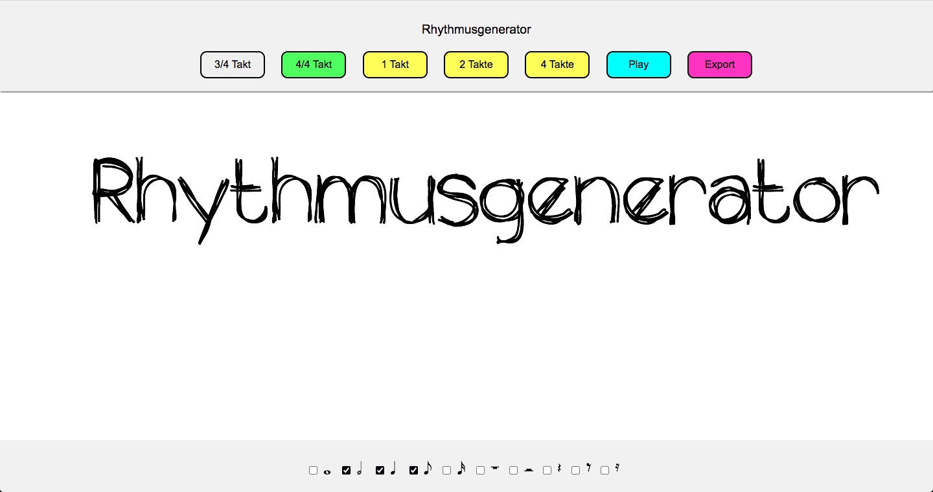The image size is (933, 492).
Task: Click the sixteenth rest symbol
Action: [x=617, y=468]
